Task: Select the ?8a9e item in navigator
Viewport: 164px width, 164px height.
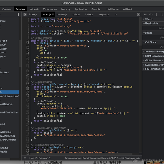Action: point(3,49)
